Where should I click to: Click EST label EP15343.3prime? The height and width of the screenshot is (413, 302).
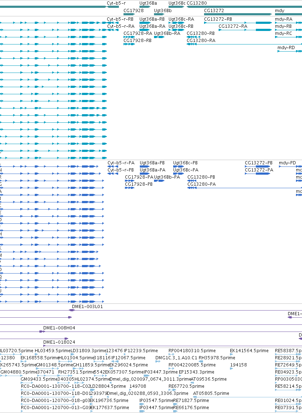[196, 372]
